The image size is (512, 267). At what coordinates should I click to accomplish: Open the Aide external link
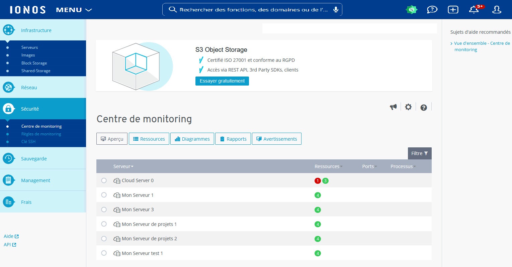(11, 236)
